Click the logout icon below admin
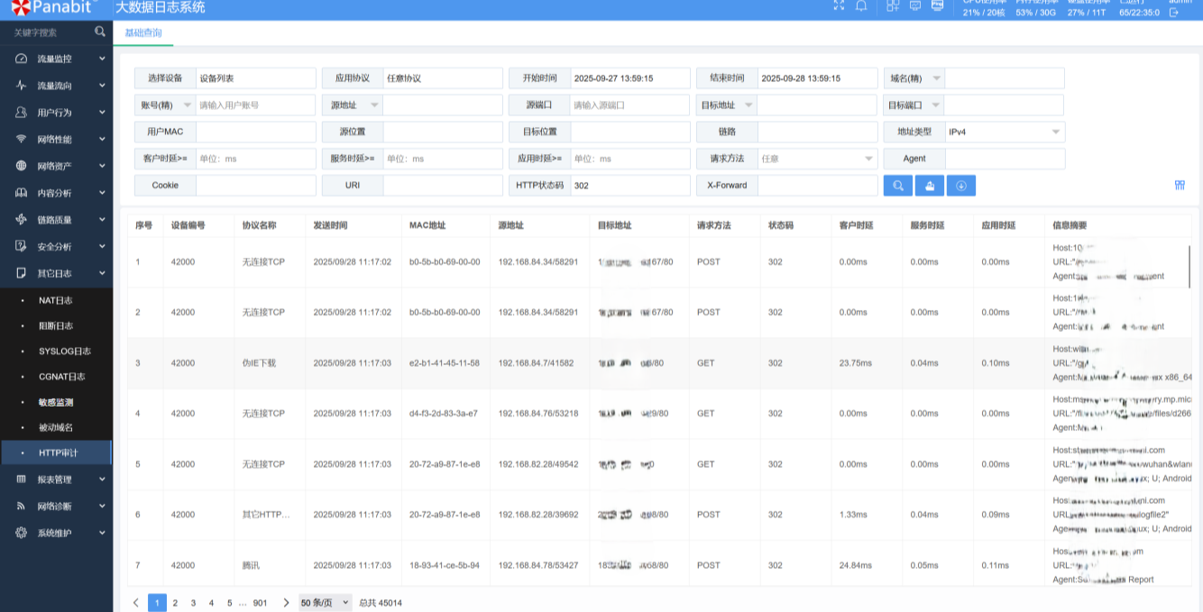 tap(1174, 13)
